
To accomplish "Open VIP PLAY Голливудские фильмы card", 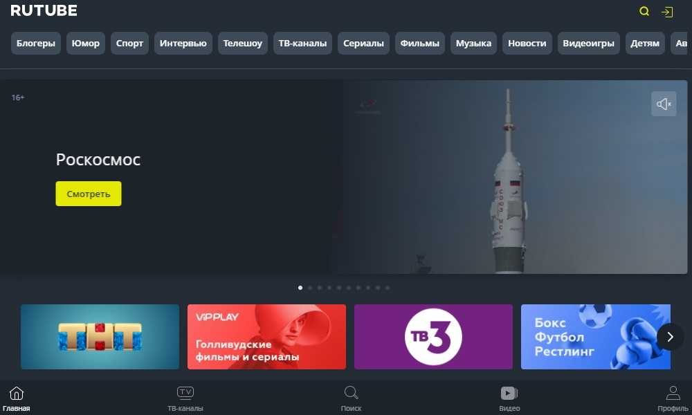I will click(266, 337).
